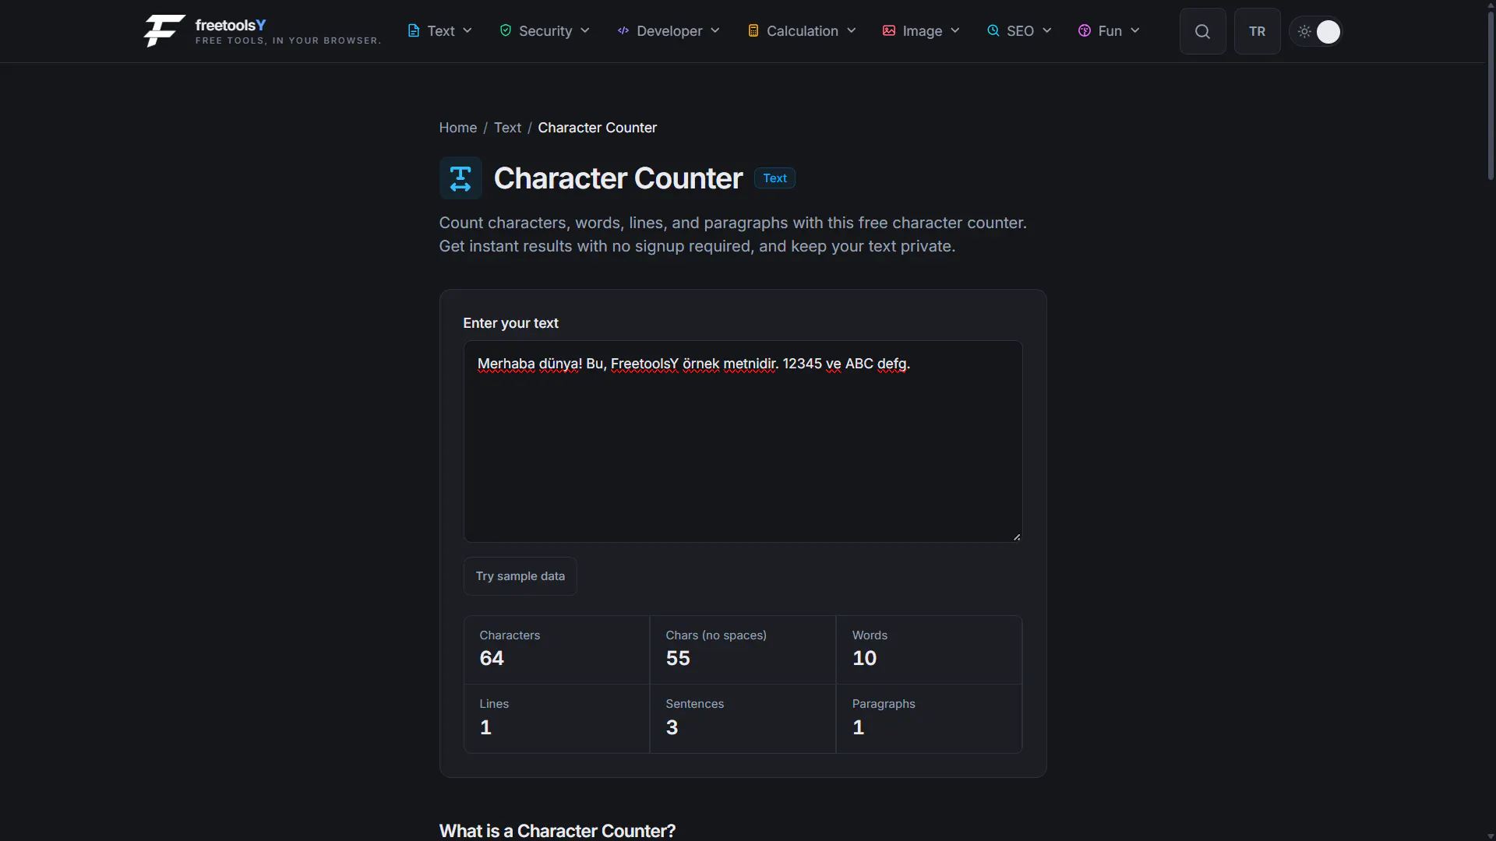
Task: Expand the Security menu chevron
Action: 585,31
